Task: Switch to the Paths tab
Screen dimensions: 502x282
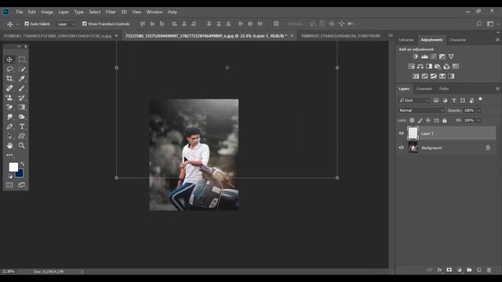Action: [x=444, y=89]
